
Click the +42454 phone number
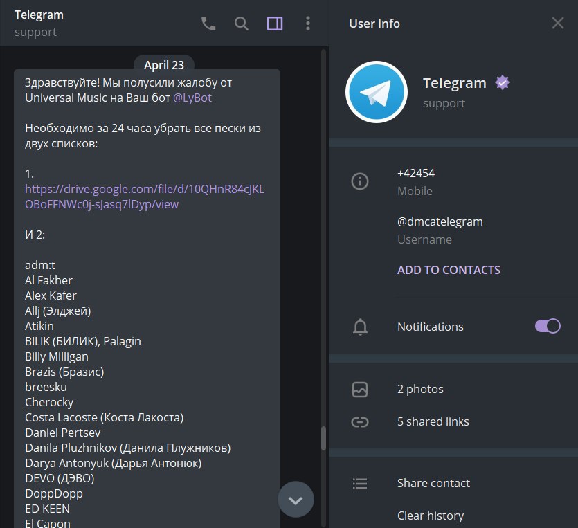(416, 173)
